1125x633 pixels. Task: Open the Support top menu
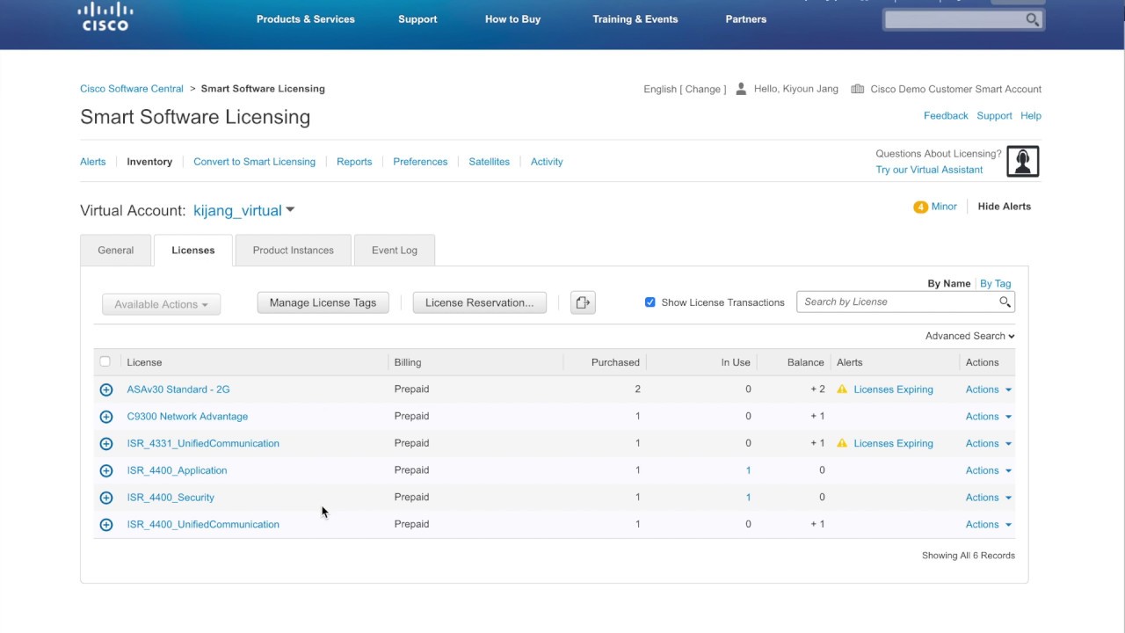[x=417, y=19]
